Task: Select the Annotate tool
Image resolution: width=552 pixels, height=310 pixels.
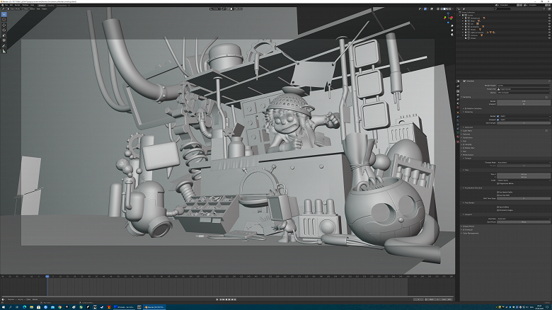Action: 4,45
